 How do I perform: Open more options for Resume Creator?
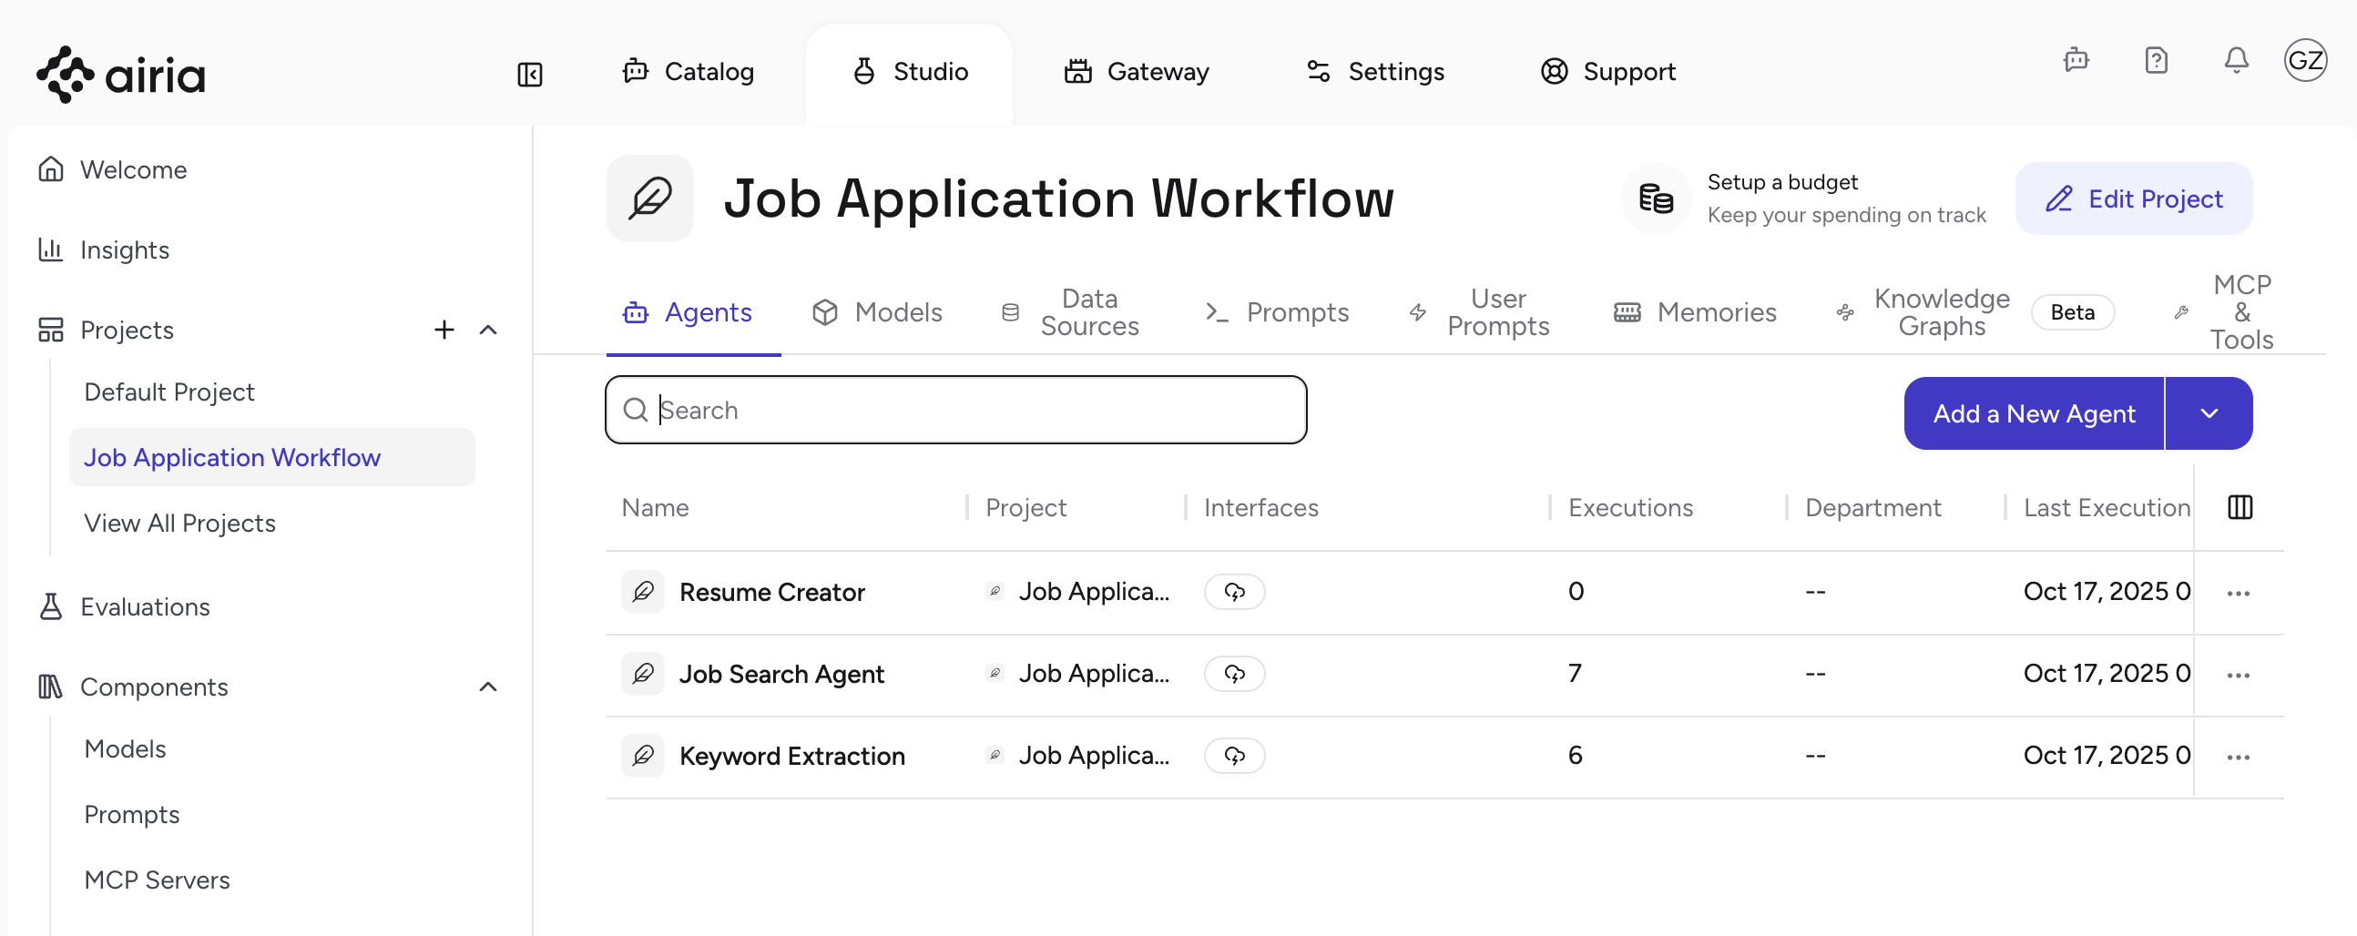pyautogui.click(x=2238, y=593)
